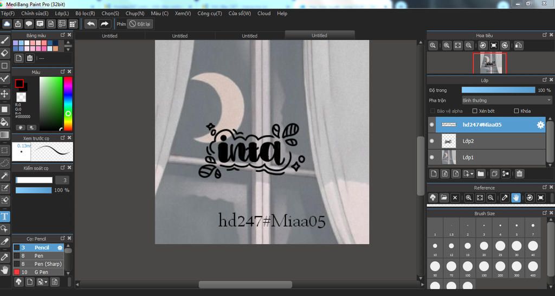This screenshot has height=296, width=555.
Task: Enable the Khóa checkbox
Action: 517,111
